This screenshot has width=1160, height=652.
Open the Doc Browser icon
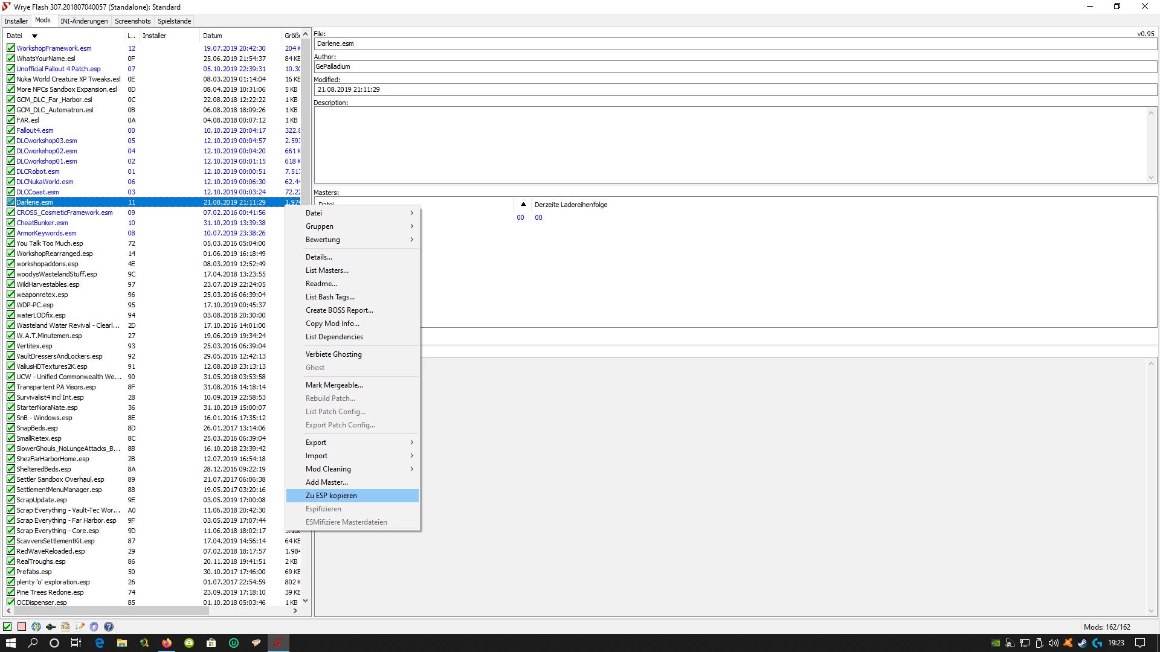tap(65, 627)
